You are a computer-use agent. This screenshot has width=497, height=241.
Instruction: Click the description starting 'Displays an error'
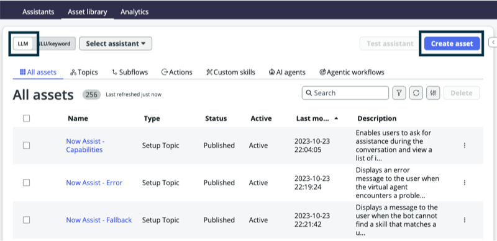point(398,183)
